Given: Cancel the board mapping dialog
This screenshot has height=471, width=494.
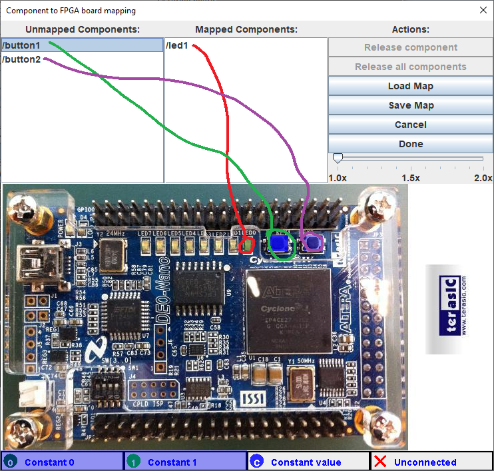Looking at the screenshot, I should 411,125.
